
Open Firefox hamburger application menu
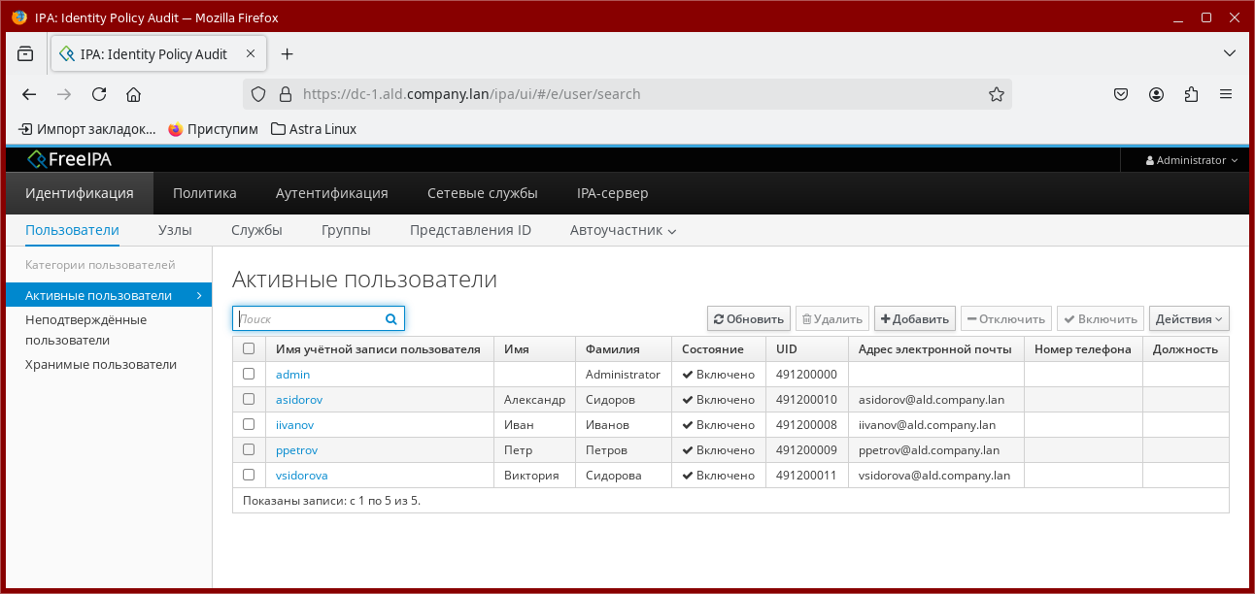[1226, 94]
